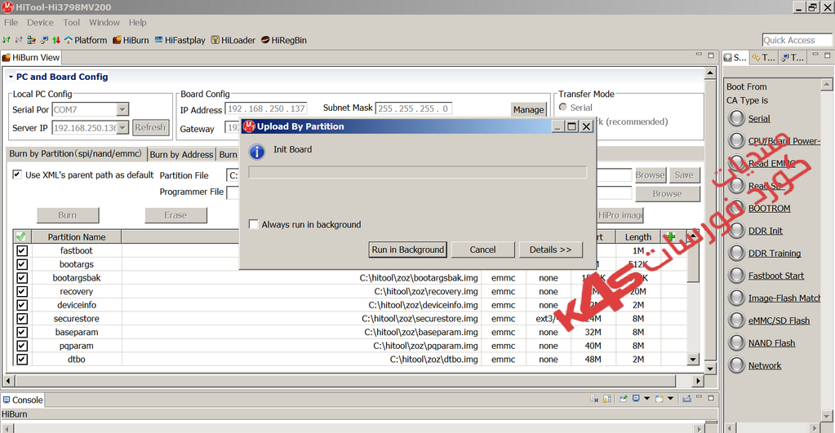Click the red-green transfer arrows toolbar icon
835x433 pixels.
pyautogui.click(x=56, y=40)
